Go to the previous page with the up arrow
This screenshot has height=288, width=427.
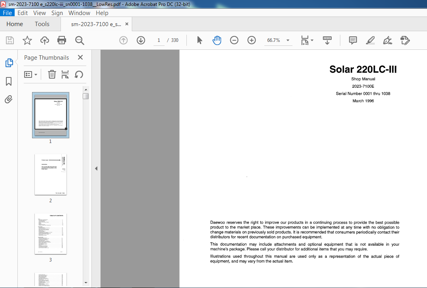point(123,40)
